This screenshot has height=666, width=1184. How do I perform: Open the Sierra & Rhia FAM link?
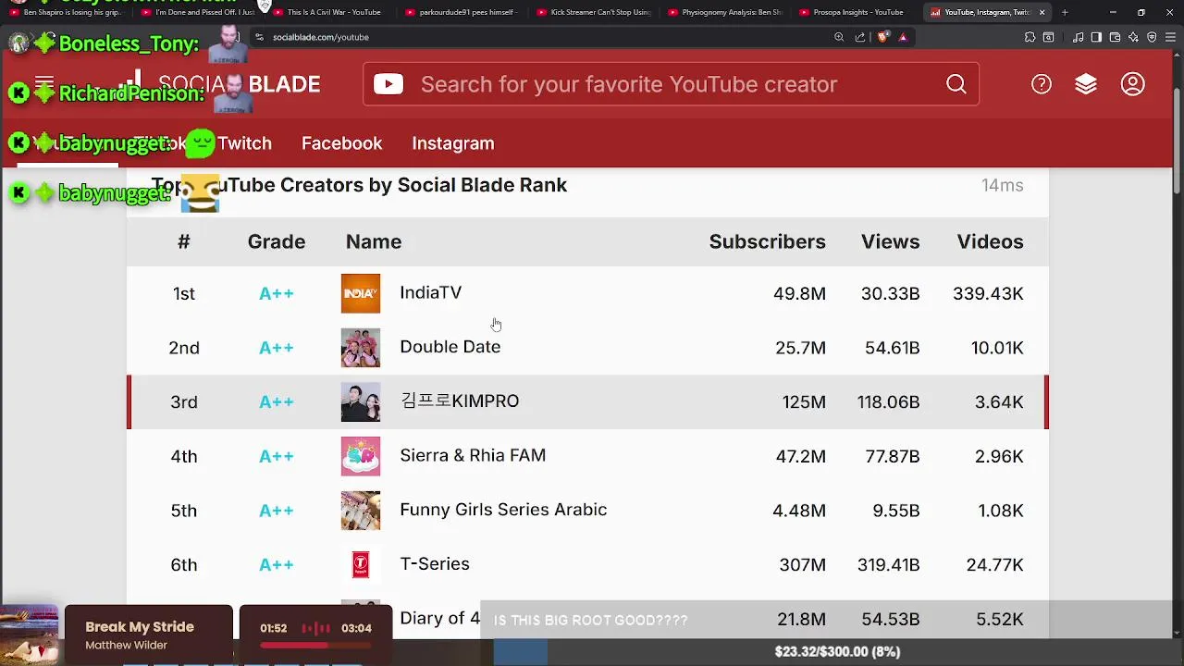click(x=473, y=455)
